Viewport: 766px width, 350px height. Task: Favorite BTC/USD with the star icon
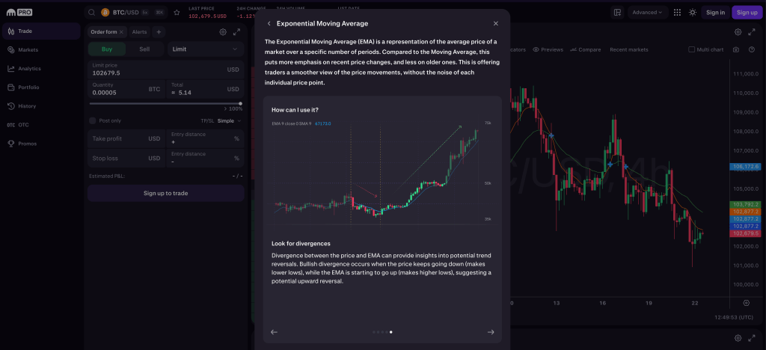coord(177,12)
